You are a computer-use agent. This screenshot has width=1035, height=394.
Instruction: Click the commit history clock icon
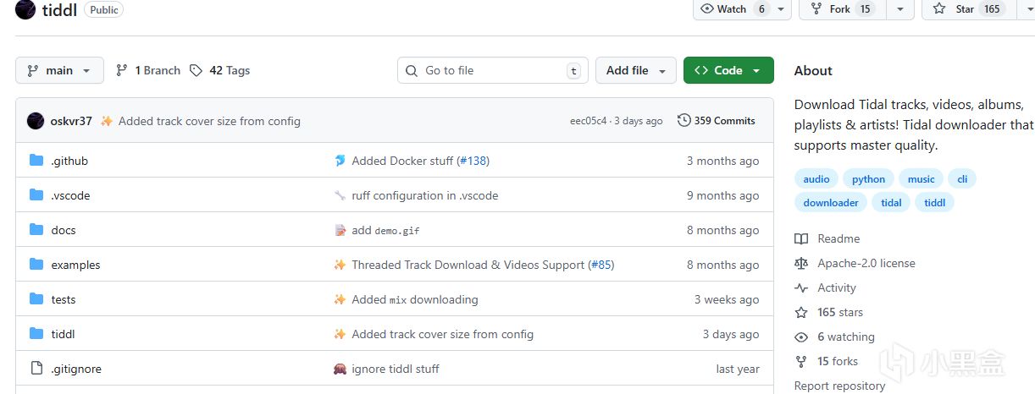point(684,121)
